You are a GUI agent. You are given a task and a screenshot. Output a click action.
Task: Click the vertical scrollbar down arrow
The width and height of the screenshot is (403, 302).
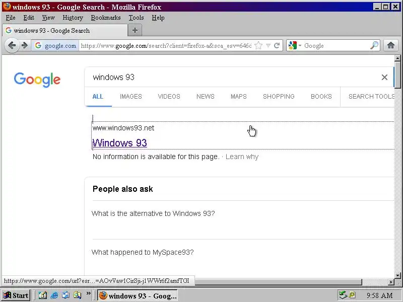[397, 275]
